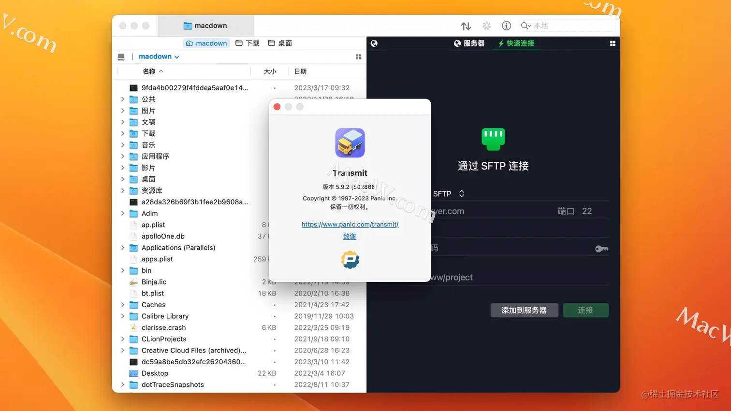Expand the 应用程序 folder

point(123,156)
